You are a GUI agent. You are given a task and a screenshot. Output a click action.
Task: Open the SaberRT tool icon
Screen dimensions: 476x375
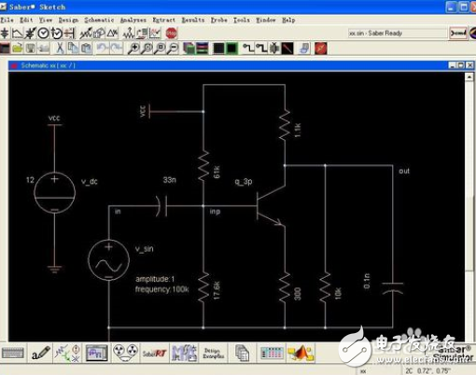coord(154,354)
